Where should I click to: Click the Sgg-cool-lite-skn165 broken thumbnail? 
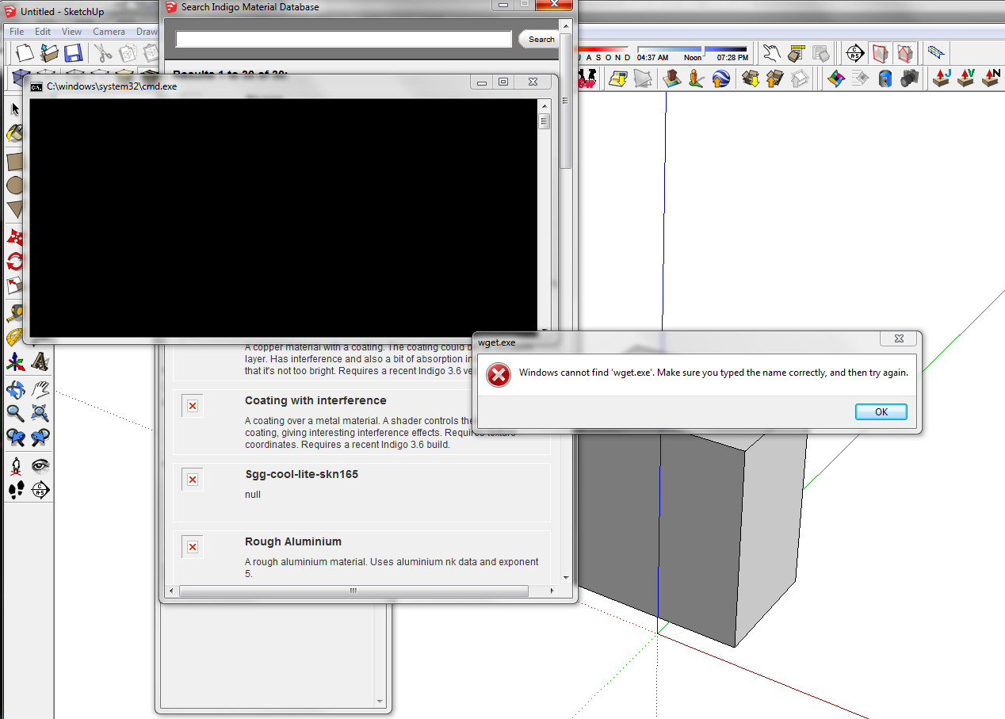point(192,480)
